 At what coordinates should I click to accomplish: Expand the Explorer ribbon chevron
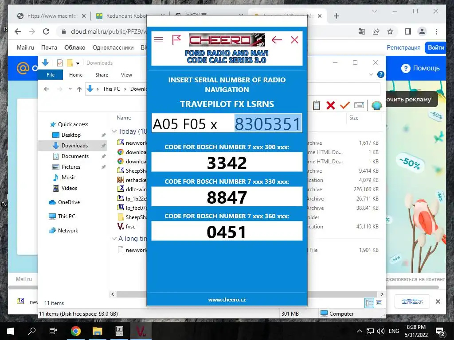[x=371, y=74]
